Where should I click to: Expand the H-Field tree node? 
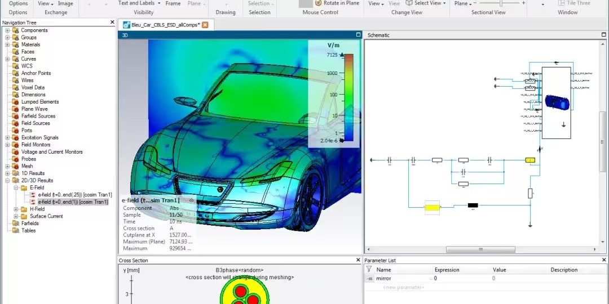point(15,209)
